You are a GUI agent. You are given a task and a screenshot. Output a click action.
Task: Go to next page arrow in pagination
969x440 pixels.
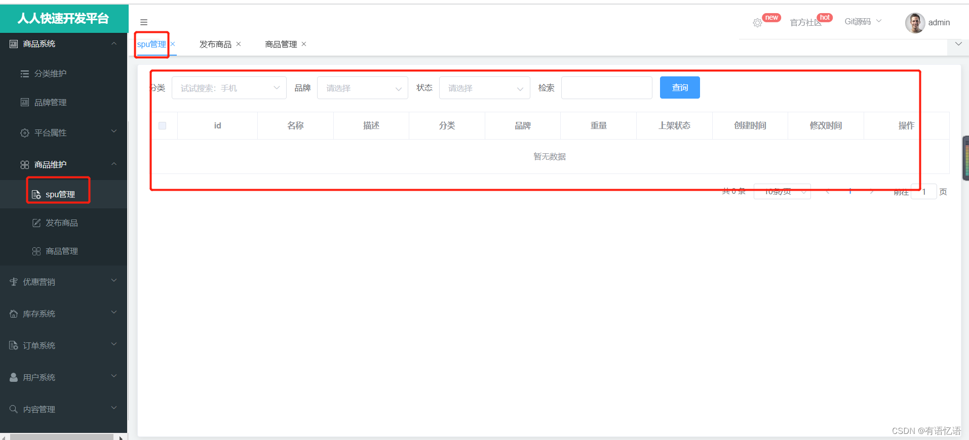(872, 192)
